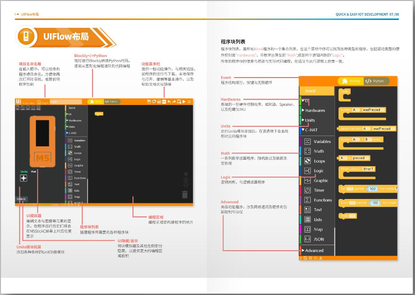Open the Map category in large block list
This screenshot has width=415, height=295.
click(307, 229)
